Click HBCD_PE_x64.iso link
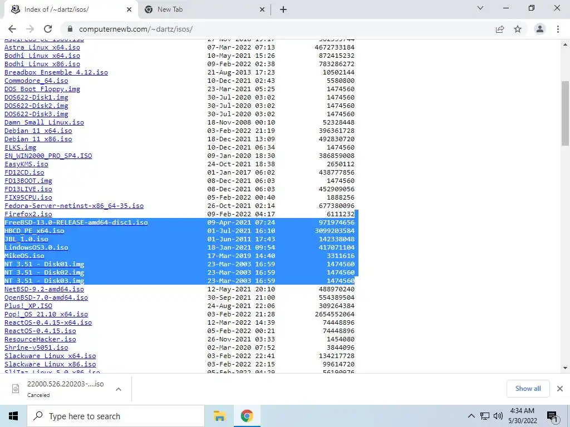This screenshot has height=427, width=570. tap(34, 231)
